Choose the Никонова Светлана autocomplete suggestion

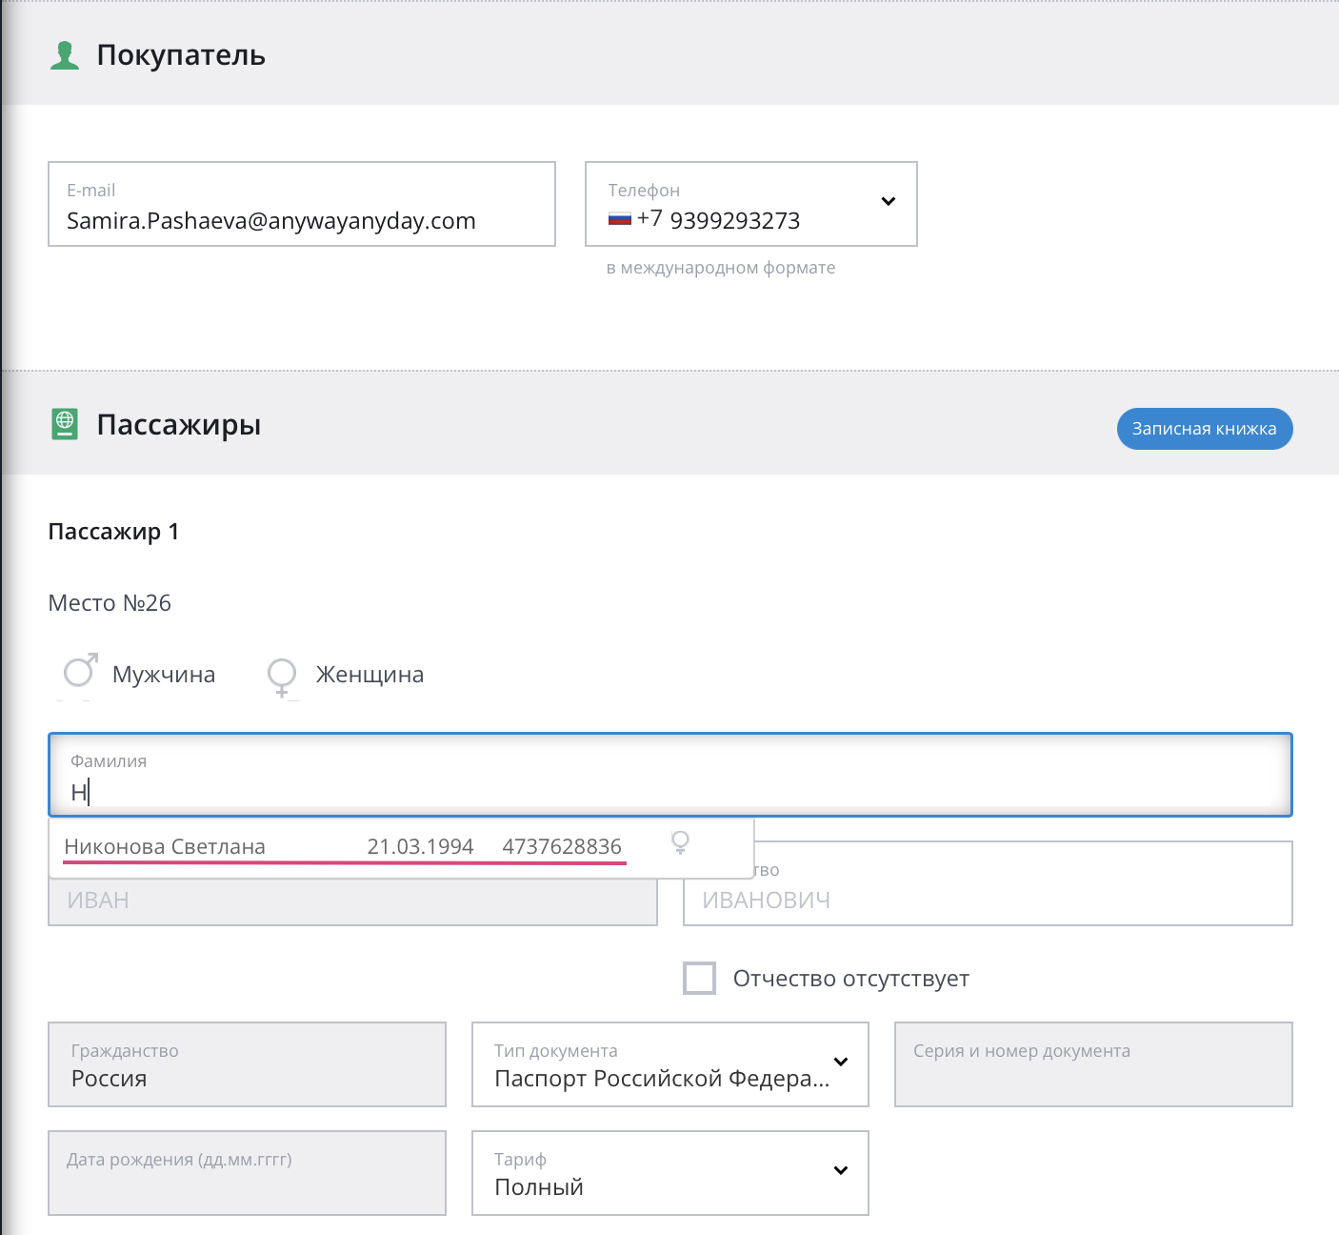click(343, 846)
